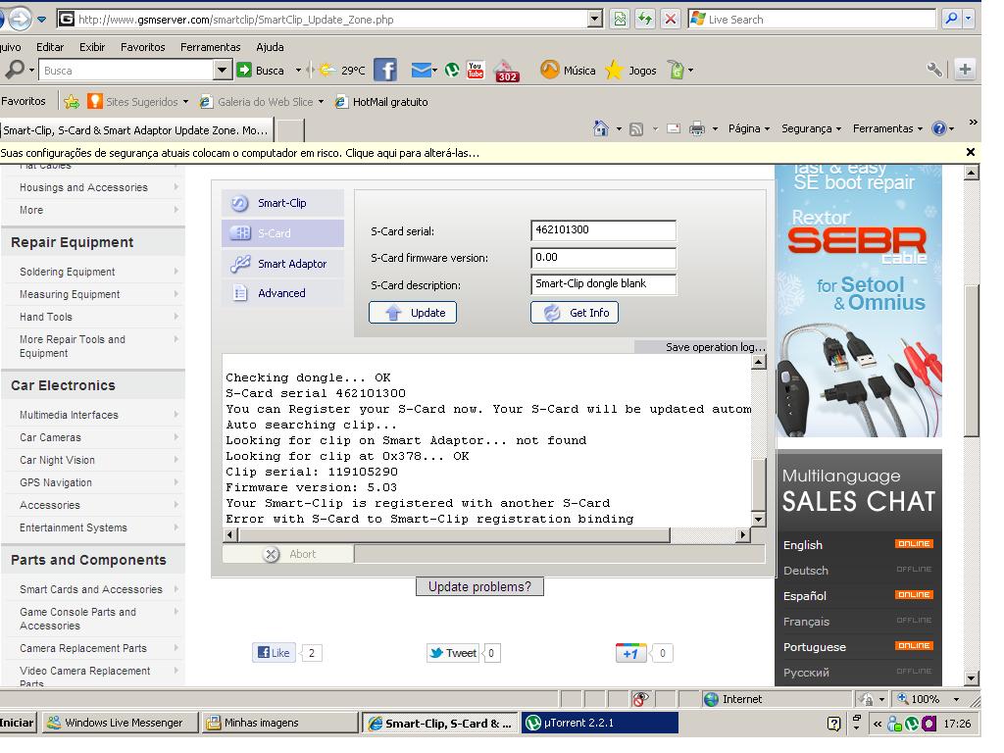
Task: Open the Exibir menu
Action: pos(92,47)
